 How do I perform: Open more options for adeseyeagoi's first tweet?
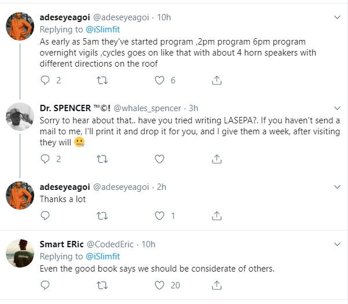pyautogui.click(x=335, y=17)
